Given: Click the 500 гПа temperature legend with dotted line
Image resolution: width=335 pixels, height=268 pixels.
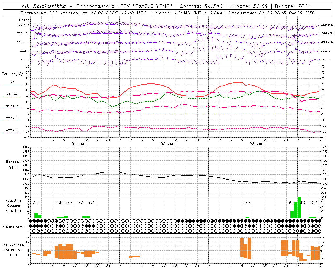Looking at the screenshot, I should tap(12, 131).
